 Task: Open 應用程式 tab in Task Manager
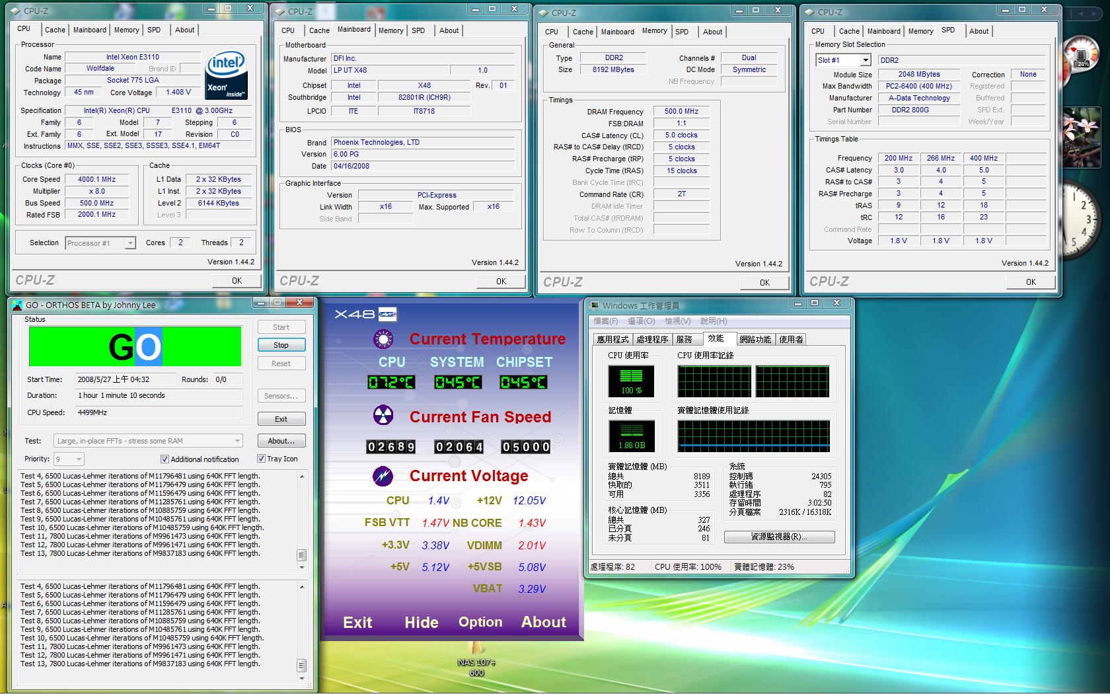click(612, 339)
